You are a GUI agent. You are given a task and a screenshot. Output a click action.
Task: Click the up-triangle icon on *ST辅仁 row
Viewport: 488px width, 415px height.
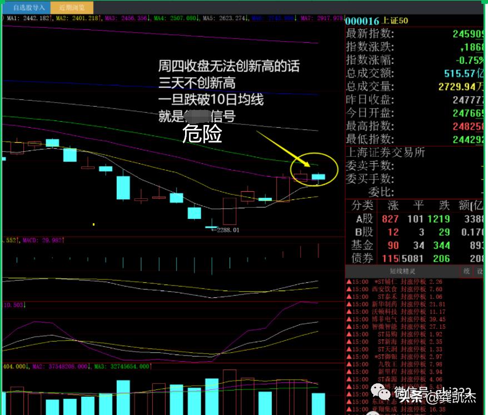pyautogui.click(x=349, y=282)
